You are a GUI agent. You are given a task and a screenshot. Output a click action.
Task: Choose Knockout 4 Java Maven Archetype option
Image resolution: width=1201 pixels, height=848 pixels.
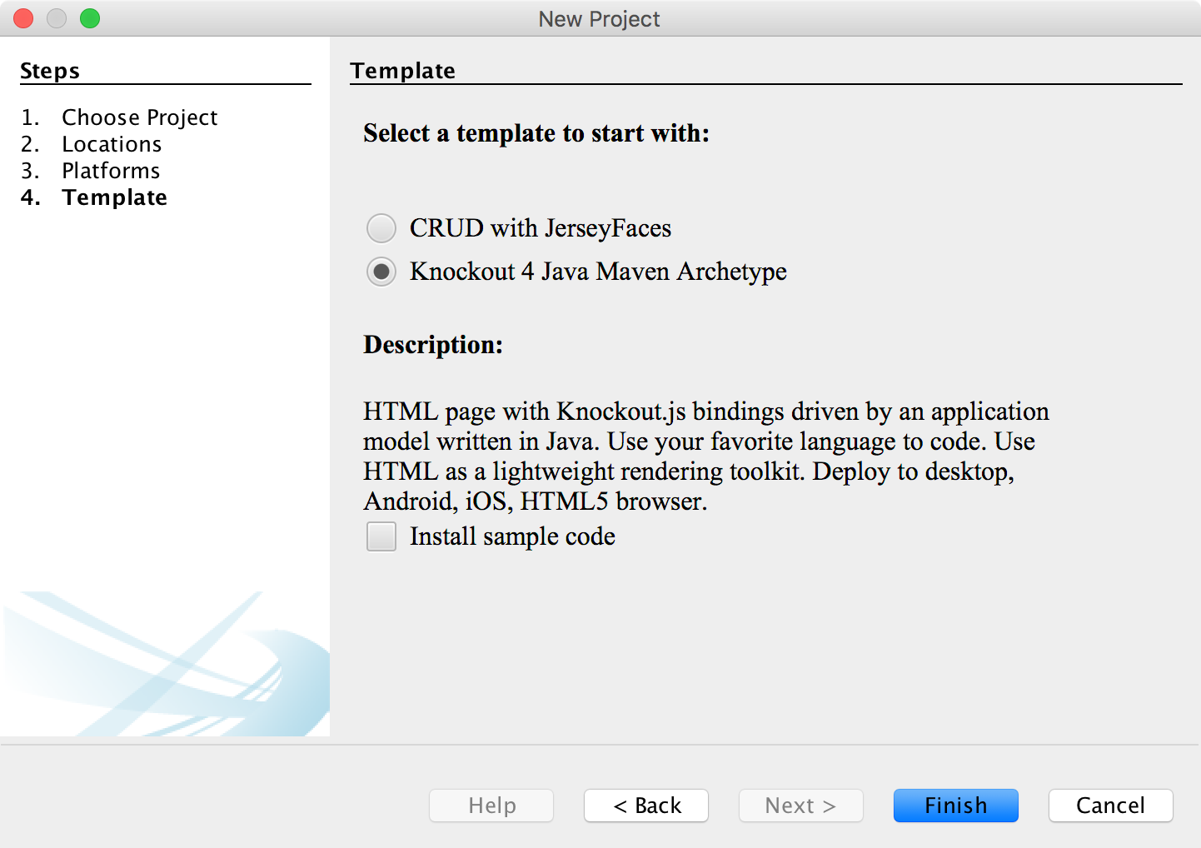[x=381, y=272]
